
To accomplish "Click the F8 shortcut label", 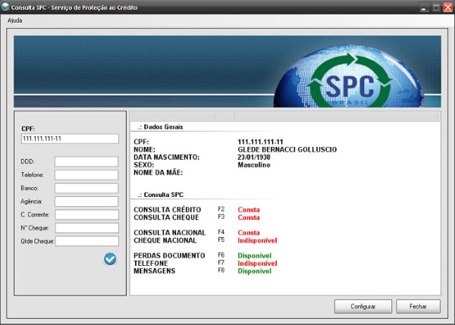I will (221, 270).
